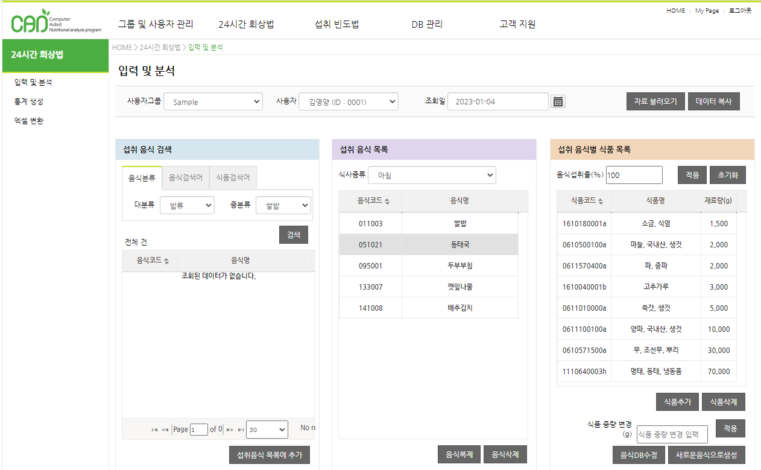Screen dimensions: 761x470
Task: Open the 식사종류 아침 dropdown
Action: tap(432, 176)
